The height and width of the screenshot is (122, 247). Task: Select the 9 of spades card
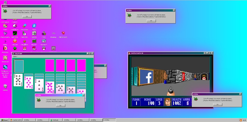coord(18,80)
